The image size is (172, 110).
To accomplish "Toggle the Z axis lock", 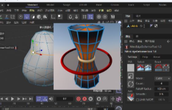I will tap(6, 17).
